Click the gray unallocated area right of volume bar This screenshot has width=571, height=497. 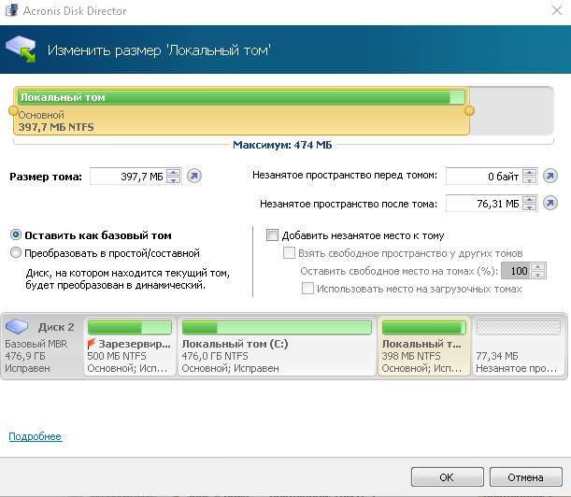511,111
